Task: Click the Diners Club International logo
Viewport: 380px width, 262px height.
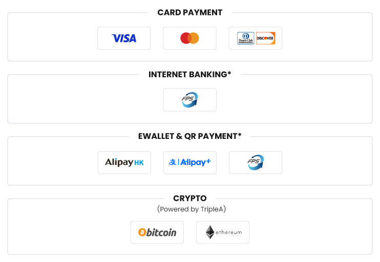Action: coord(245,38)
